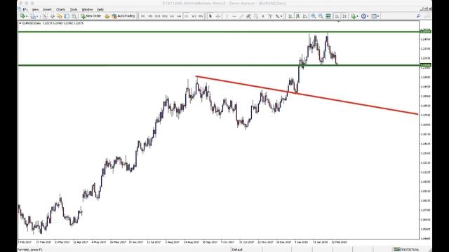Zoom out on the chart

click(x=321, y=16)
